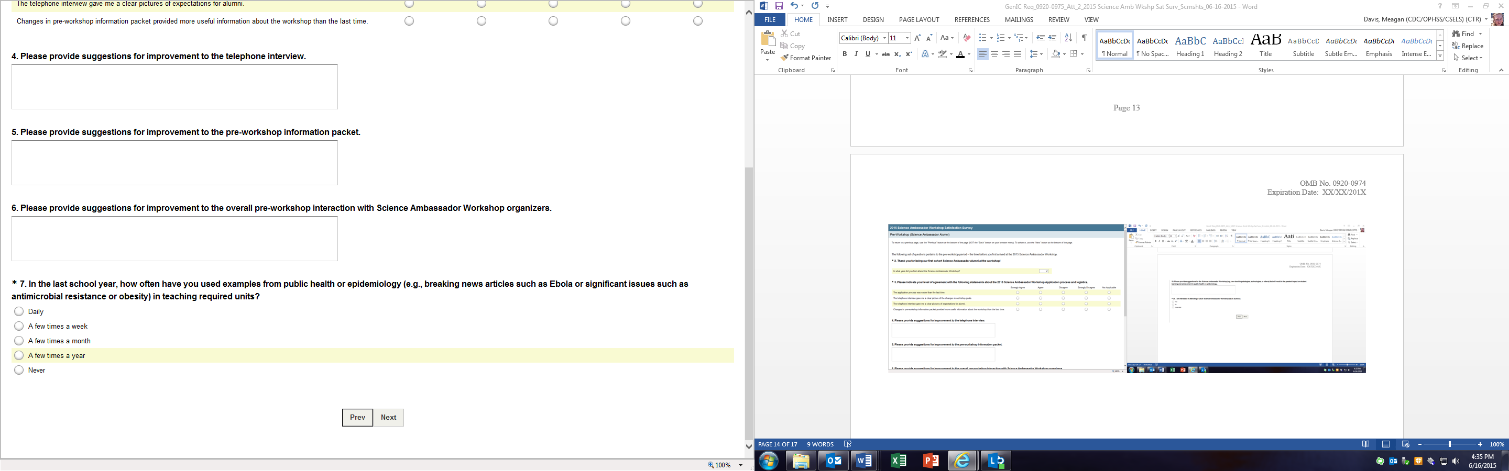Select last radio in 'Changes in pre-workshop information packet' row
The width and height of the screenshot is (1509, 471).
tap(698, 21)
